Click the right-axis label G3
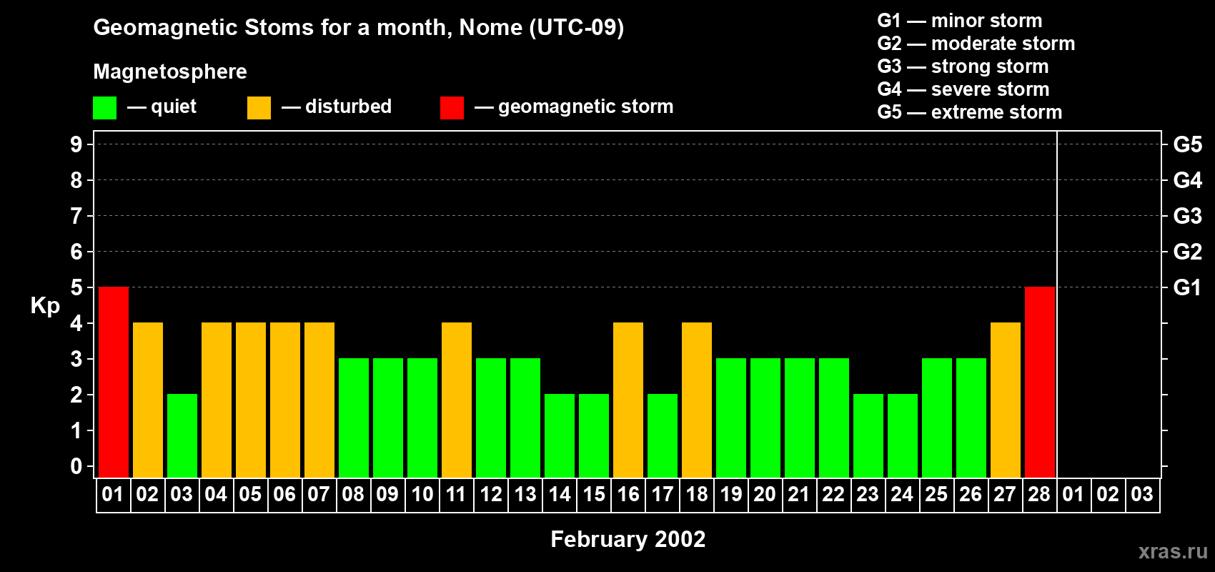 point(1188,216)
